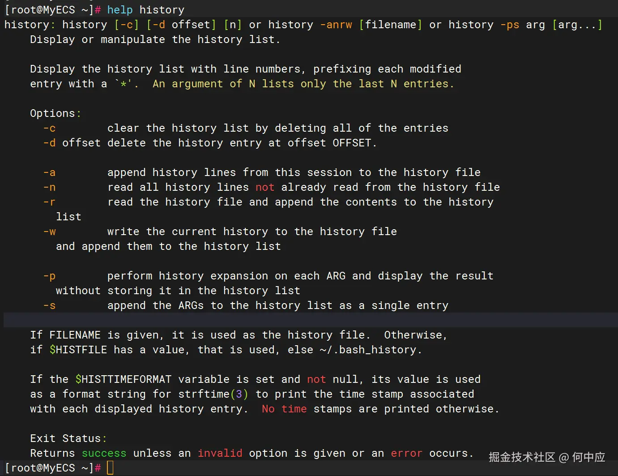
Task: Click the '-ps' option in the usage line
Action: click(x=510, y=25)
